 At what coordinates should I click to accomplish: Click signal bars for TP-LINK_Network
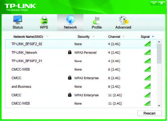[x=148, y=52]
